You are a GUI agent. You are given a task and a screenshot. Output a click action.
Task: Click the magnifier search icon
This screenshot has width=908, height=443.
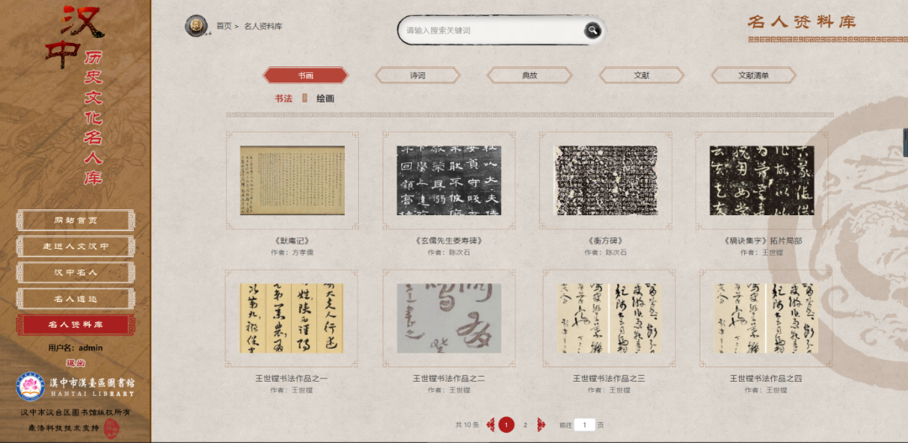tap(592, 30)
